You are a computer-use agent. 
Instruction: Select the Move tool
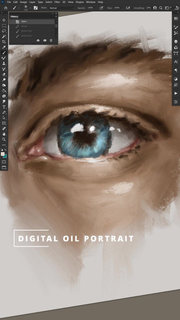click(x=3, y=20)
